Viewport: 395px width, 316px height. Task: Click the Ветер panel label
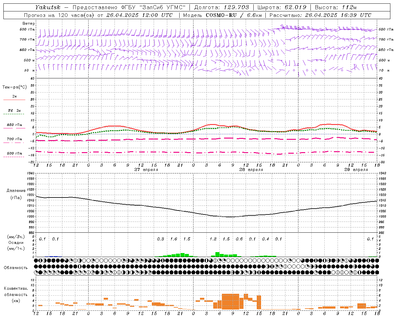point(29,23)
